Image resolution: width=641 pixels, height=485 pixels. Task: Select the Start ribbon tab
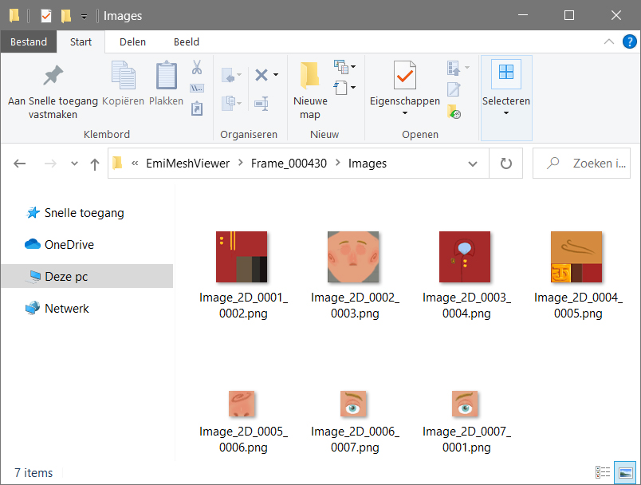pos(81,41)
